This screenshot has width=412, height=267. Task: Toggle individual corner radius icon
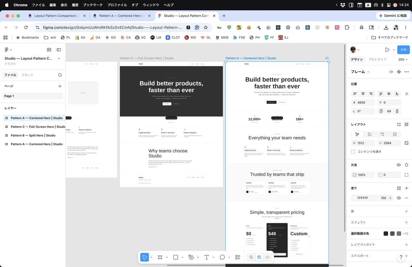pos(407,175)
